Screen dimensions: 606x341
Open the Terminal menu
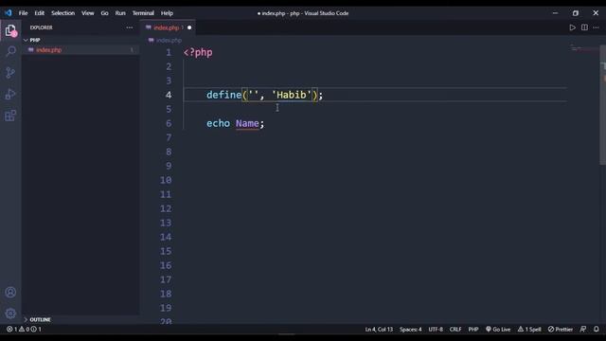pos(143,13)
